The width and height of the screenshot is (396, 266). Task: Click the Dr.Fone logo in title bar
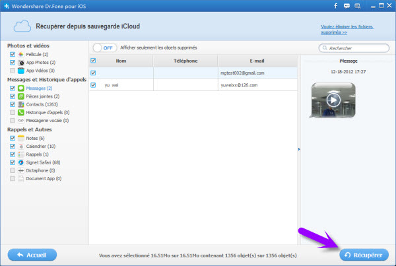pos(7,6)
